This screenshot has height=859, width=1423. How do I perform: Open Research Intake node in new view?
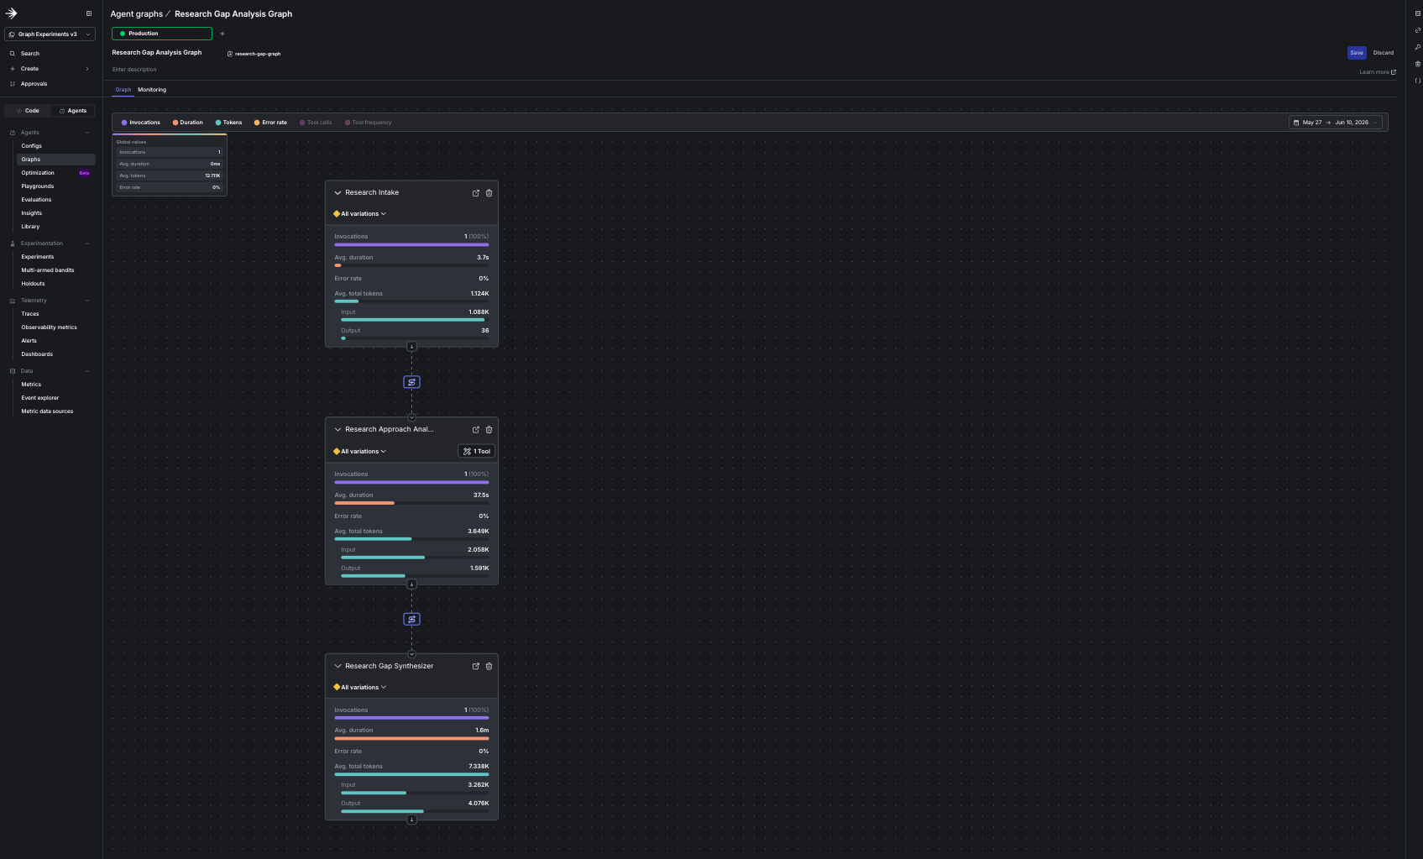(x=476, y=193)
